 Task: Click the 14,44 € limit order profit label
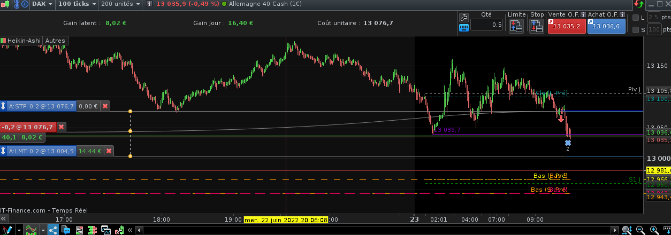pyautogui.click(x=90, y=151)
